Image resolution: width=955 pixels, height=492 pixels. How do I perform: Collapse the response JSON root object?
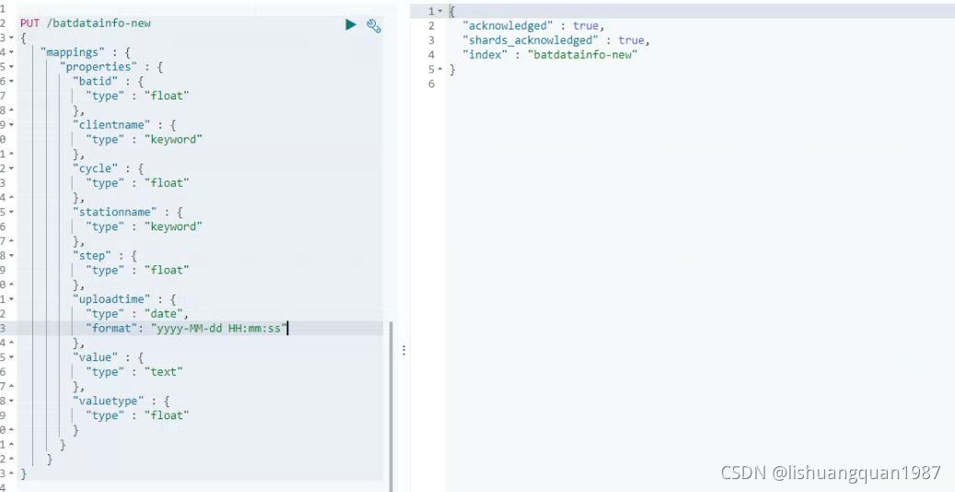tap(440, 11)
